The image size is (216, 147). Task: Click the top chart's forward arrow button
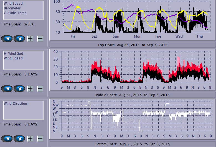click(19, 38)
